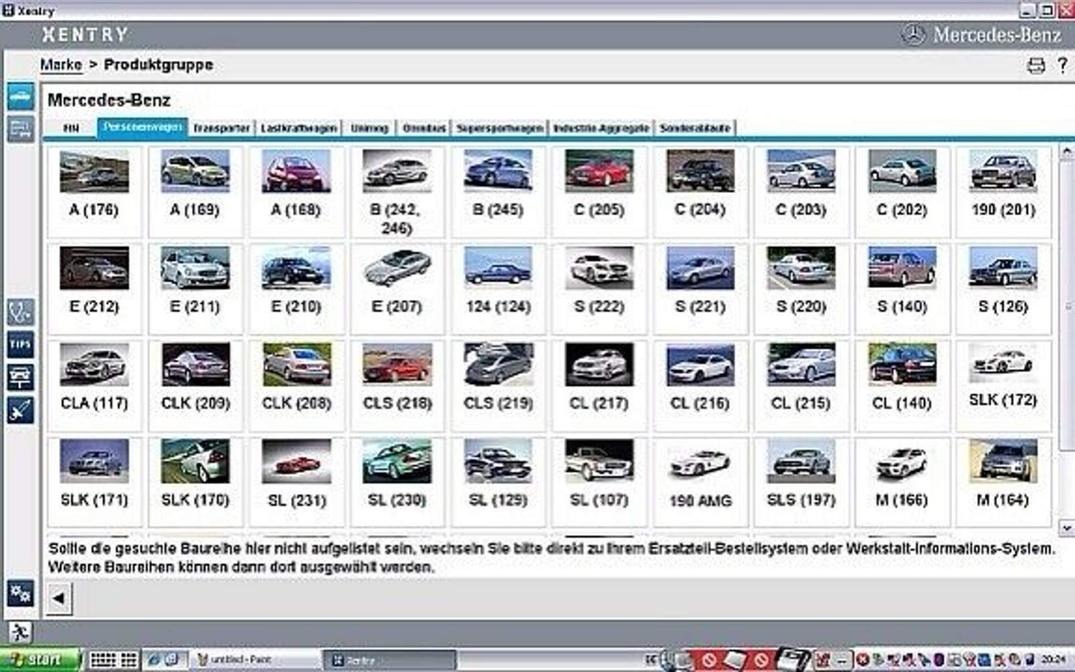Click the exit running-man icon
This screenshot has width=1075, height=672.
click(x=19, y=632)
